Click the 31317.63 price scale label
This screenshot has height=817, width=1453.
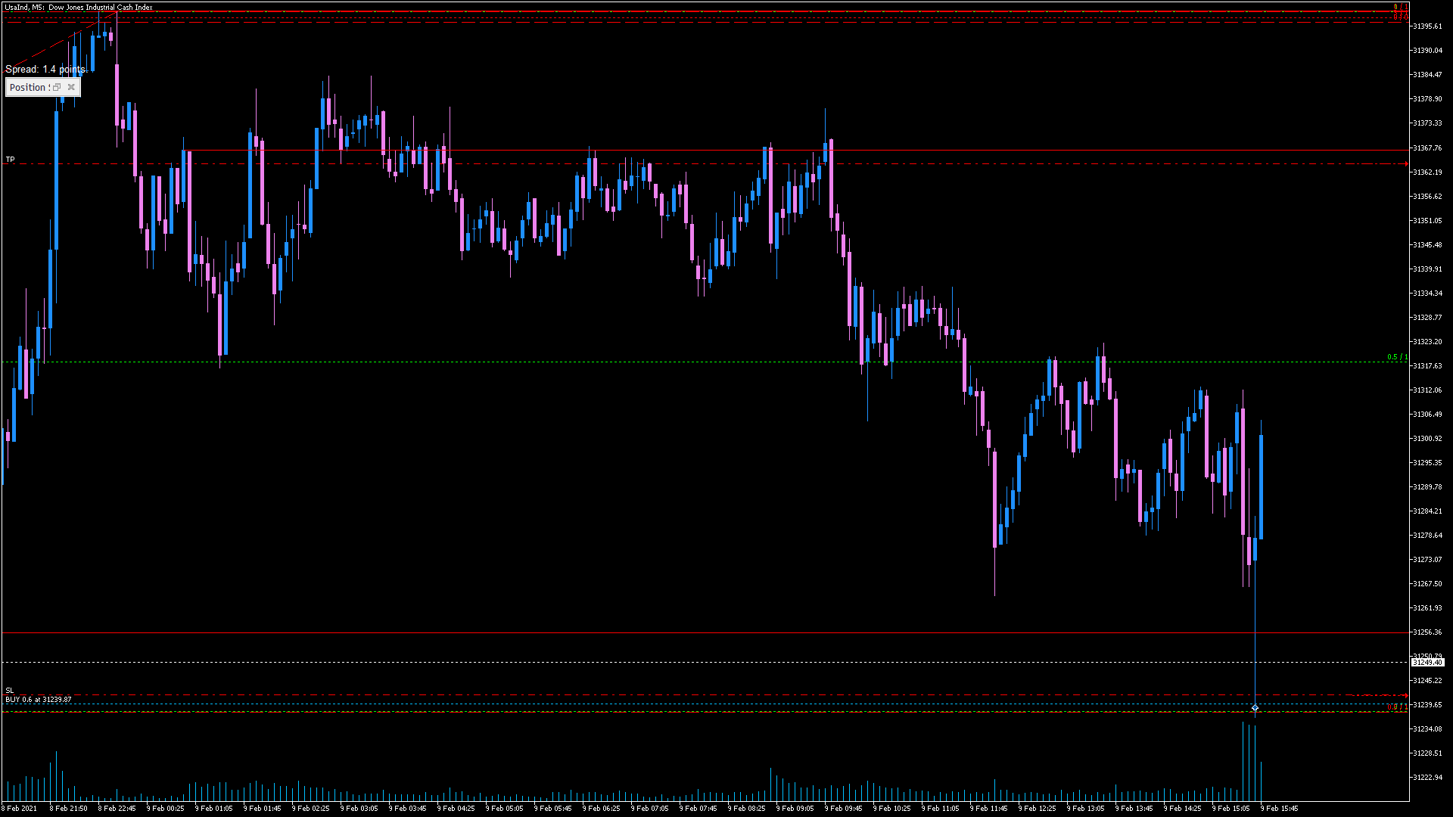[1427, 366]
